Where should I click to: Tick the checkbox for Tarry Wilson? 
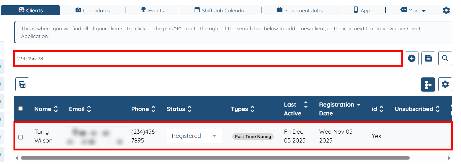(20, 137)
